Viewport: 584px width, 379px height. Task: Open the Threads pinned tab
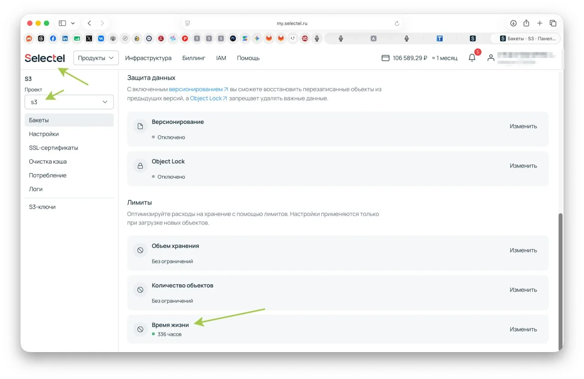[x=41, y=39]
